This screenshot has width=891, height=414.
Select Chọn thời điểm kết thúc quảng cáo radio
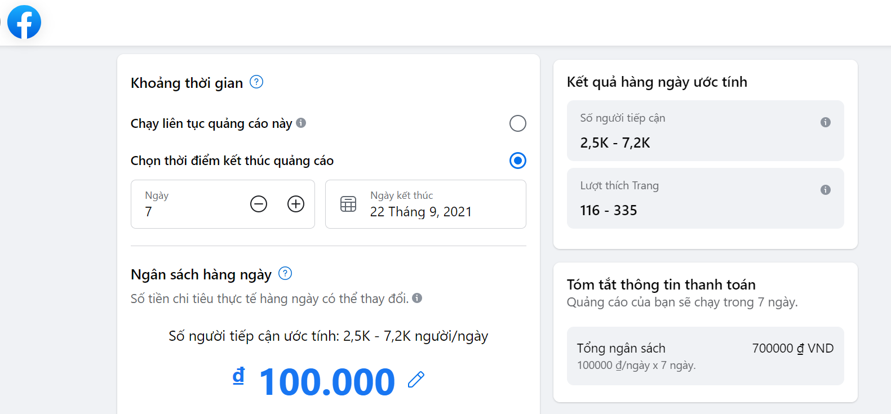pos(517,161)
